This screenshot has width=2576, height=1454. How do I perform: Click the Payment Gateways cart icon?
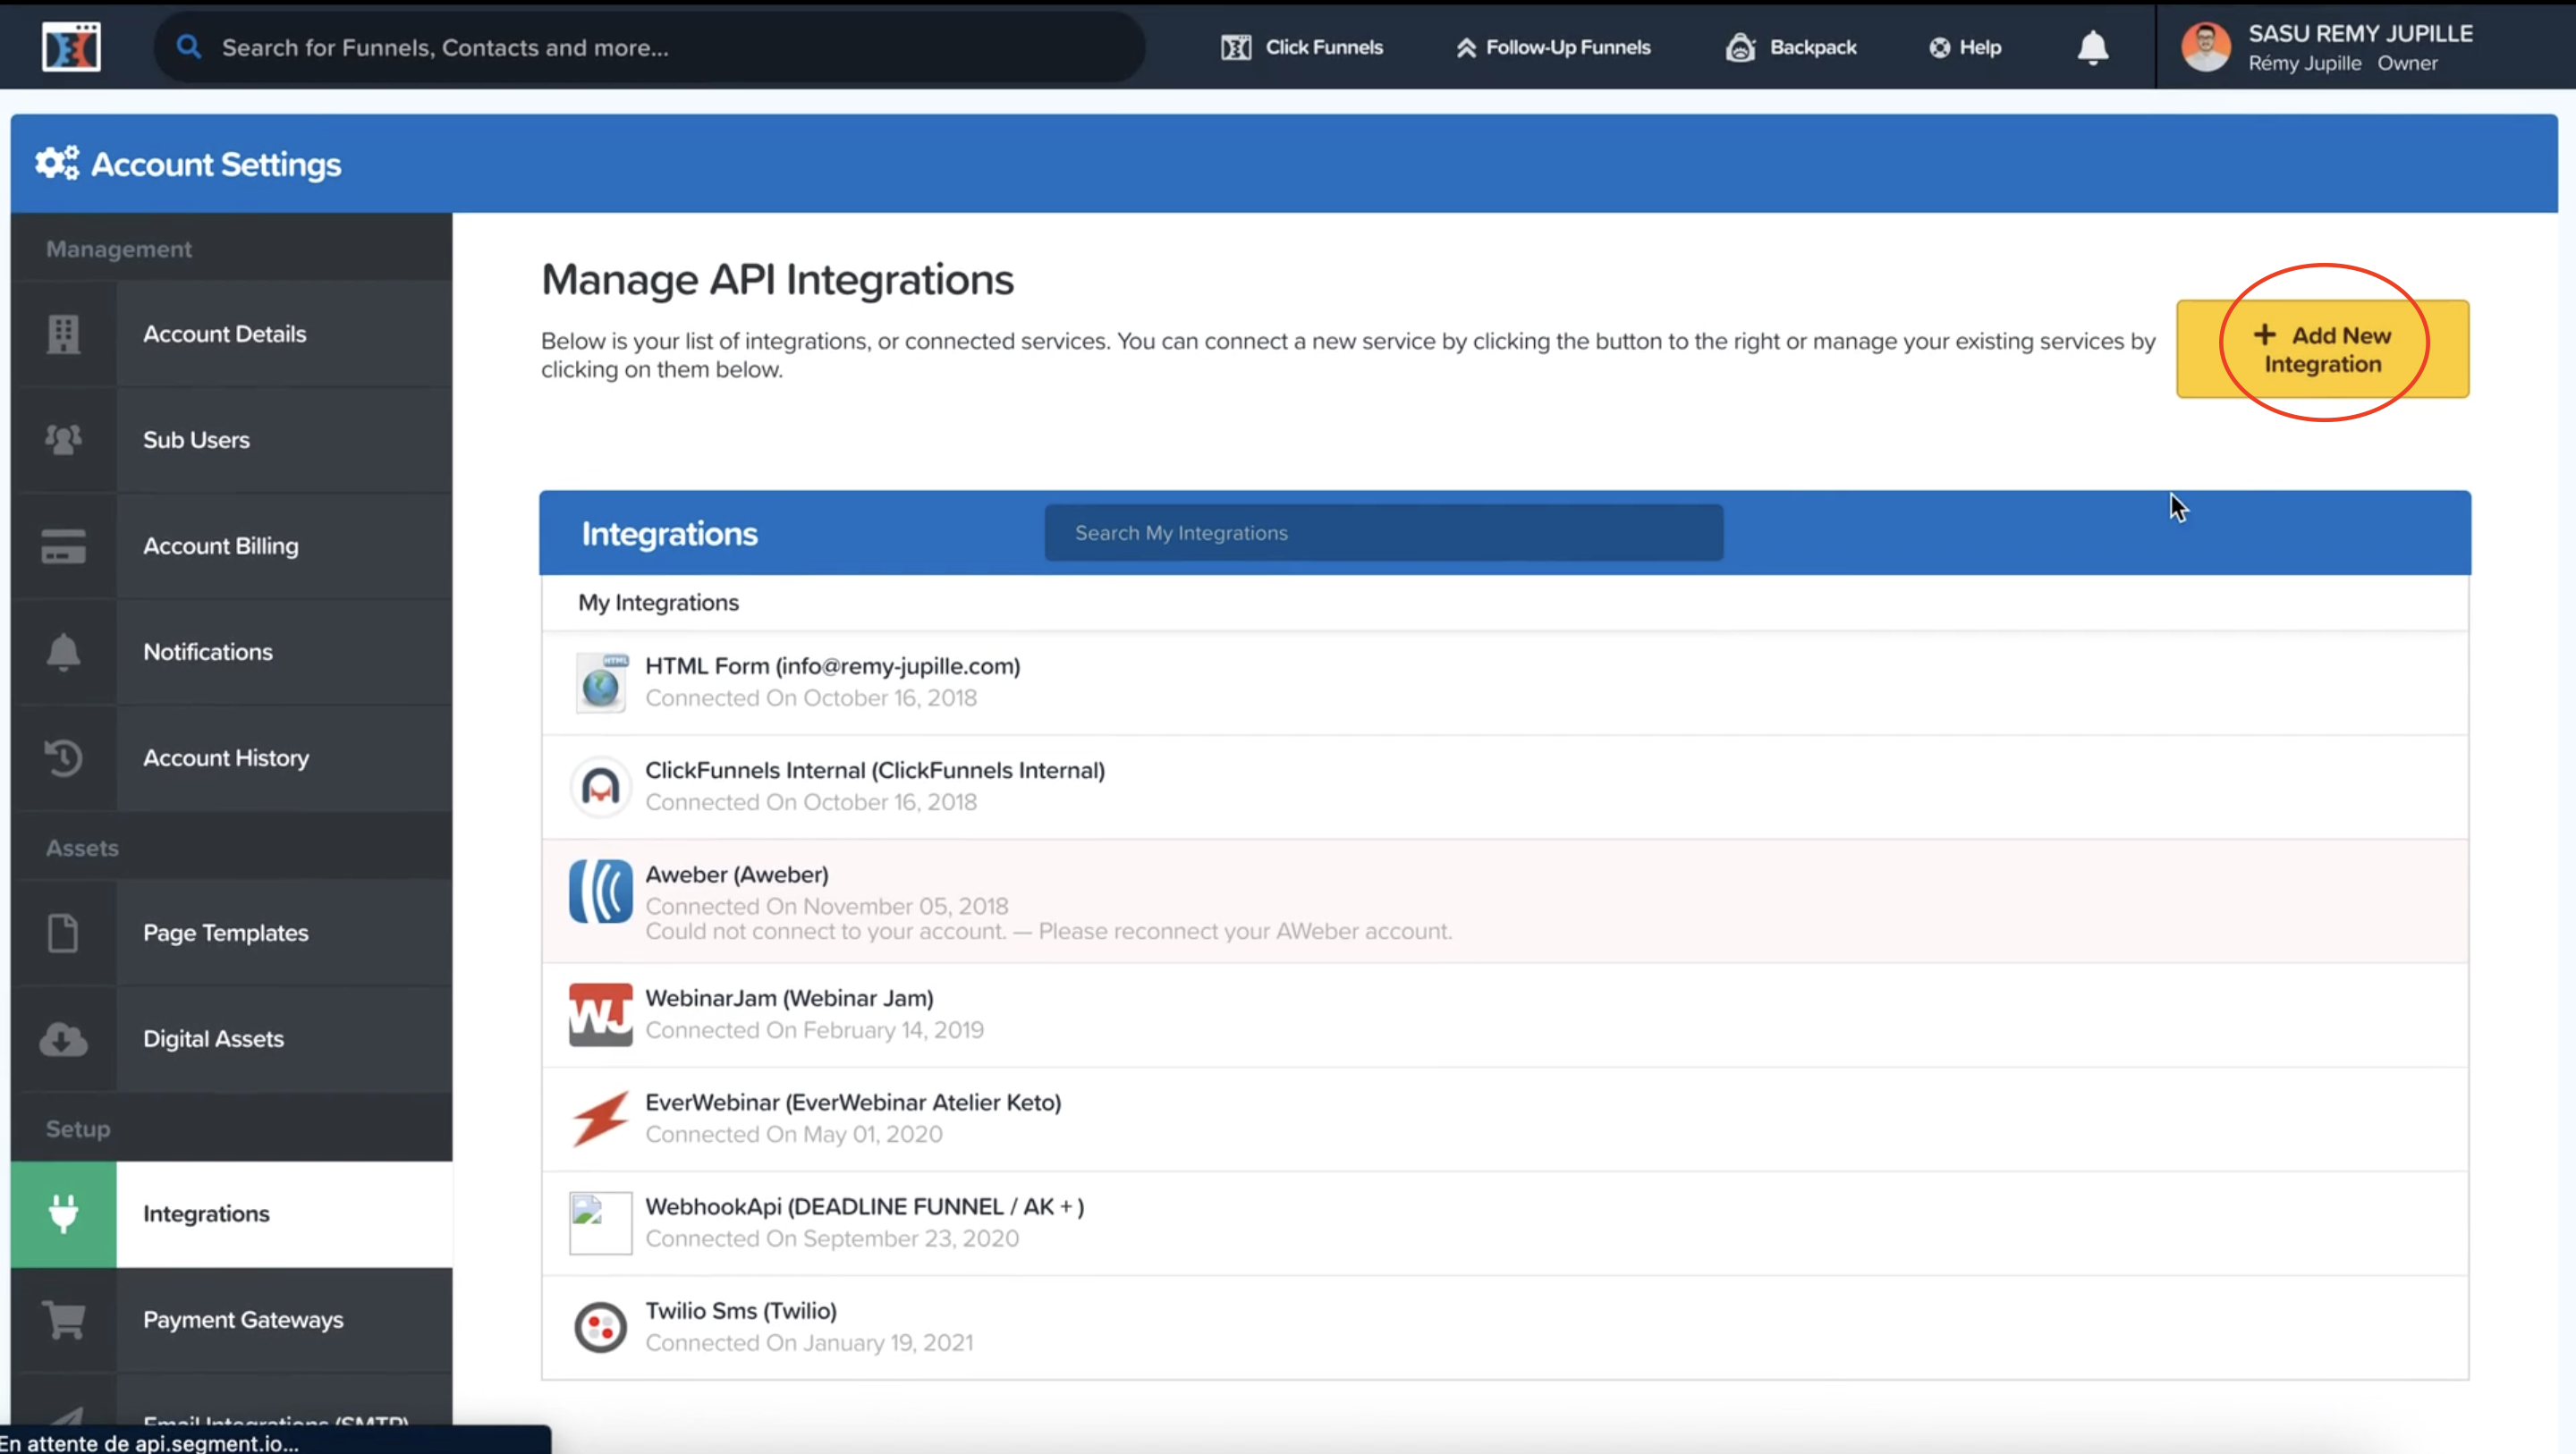tap(63, 1320)
